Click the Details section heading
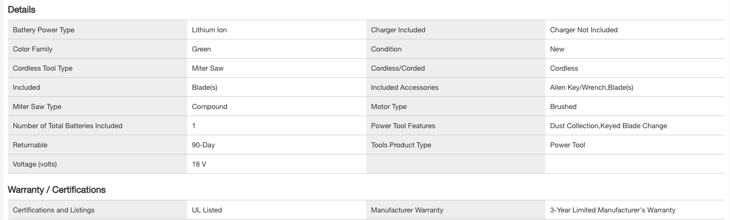This screenshot has width=730, height=220. [x=22, y=10]
